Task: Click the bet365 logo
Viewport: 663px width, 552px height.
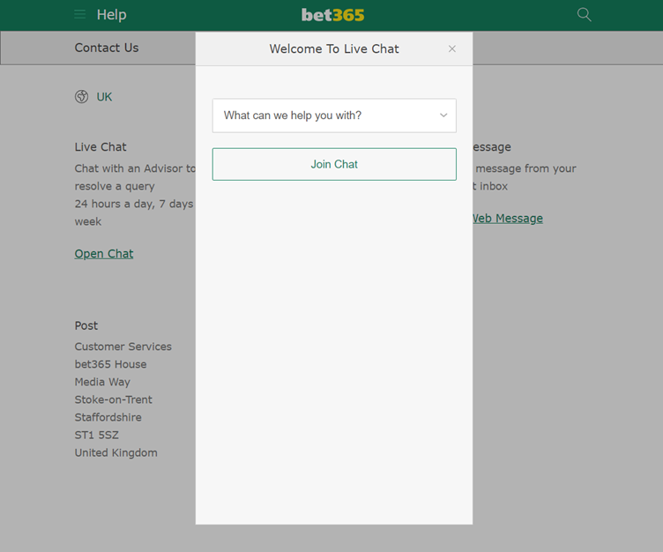Action: click(x=332, y=15)
